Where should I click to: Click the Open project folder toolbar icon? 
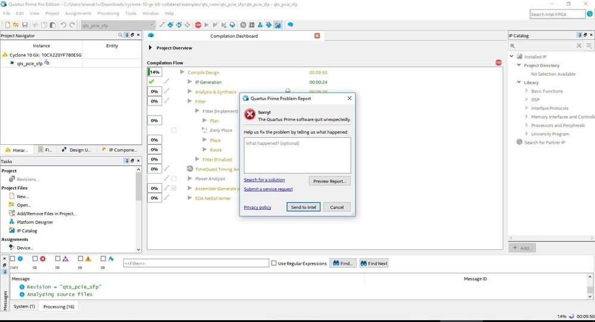(16, 25)
